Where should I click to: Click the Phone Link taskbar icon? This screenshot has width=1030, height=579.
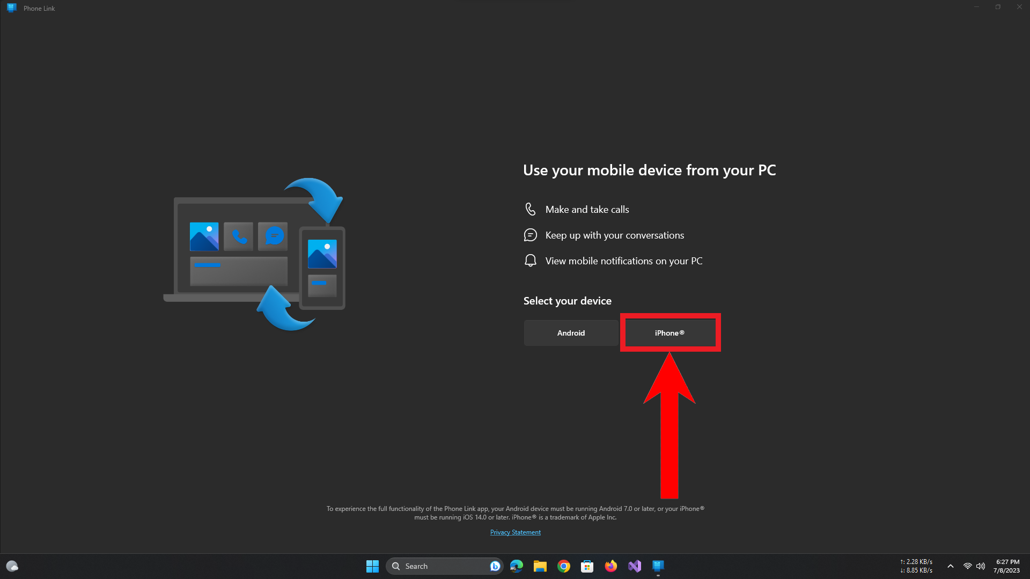[658, 566]
